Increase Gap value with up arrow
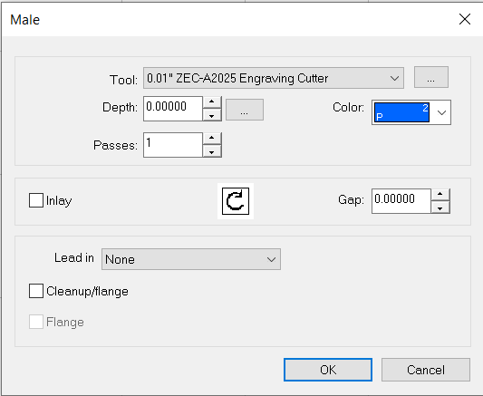Screen dimensions: 483x396 [x=440, y=194]
